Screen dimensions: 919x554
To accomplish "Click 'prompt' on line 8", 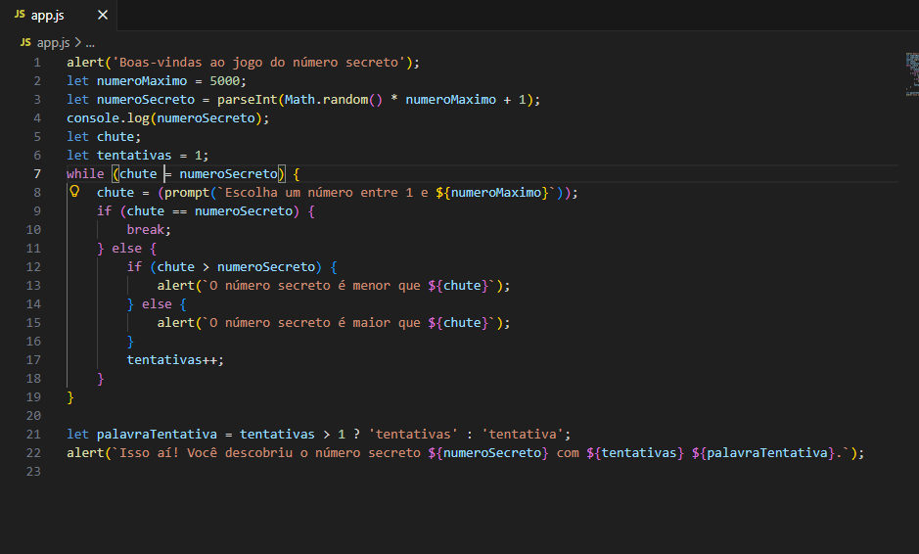I will (186, 192).
